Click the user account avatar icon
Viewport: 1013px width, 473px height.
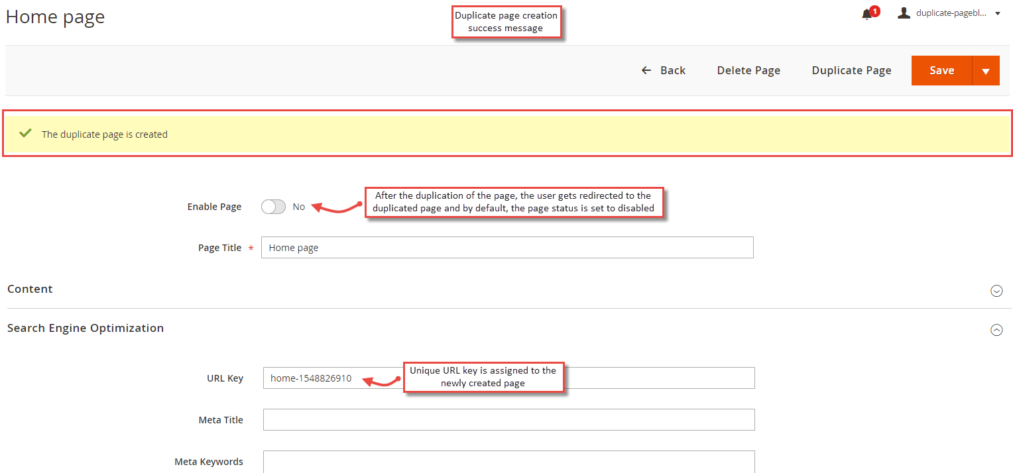(x=904, y=12)
